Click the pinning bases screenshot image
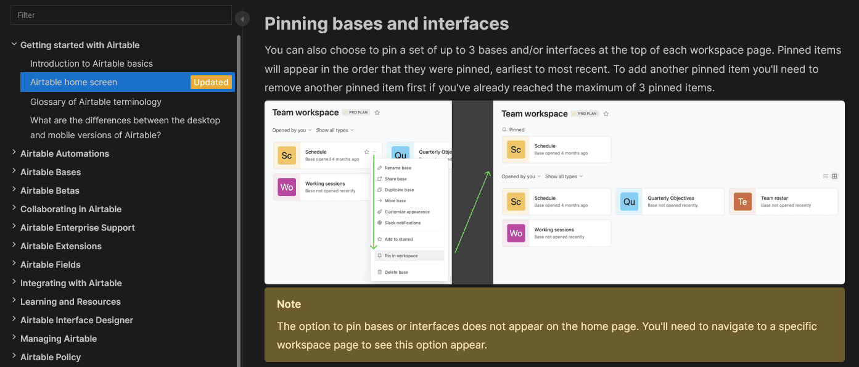The width and height of the screenshot is (859, 367). pos(554,192)
